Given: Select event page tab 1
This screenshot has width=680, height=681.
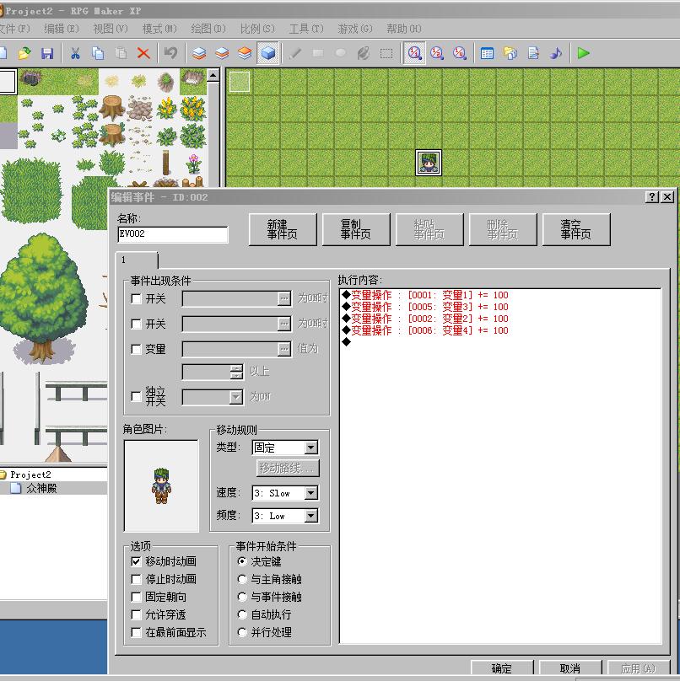Looking at the screenshot, I should click(137, 260).
